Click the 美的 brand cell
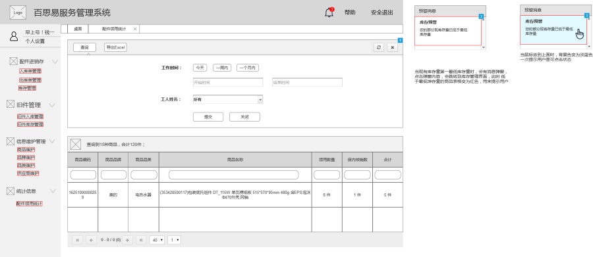This screenshot has width=593, height=257. point(113,195)
